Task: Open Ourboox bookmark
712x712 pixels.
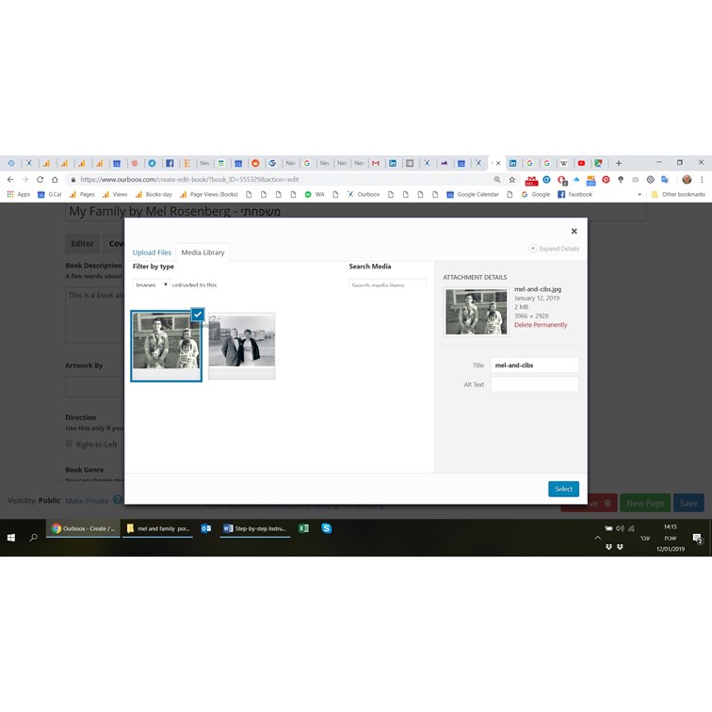Action: coord(364,194)
